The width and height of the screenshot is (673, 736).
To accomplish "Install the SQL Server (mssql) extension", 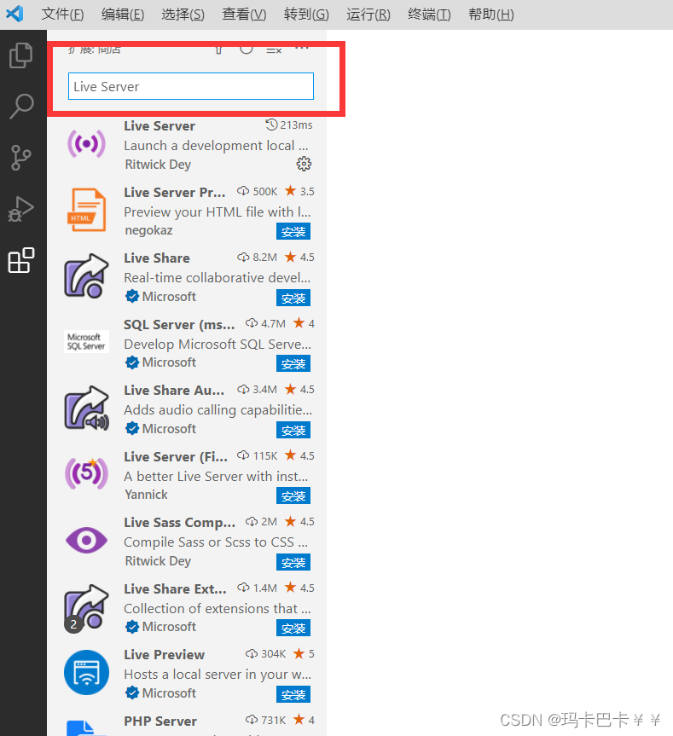I will (293, 363).
